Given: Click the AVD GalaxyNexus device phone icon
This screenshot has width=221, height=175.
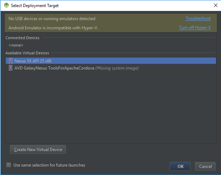Looking at the screenshot, I should [11, 68].
